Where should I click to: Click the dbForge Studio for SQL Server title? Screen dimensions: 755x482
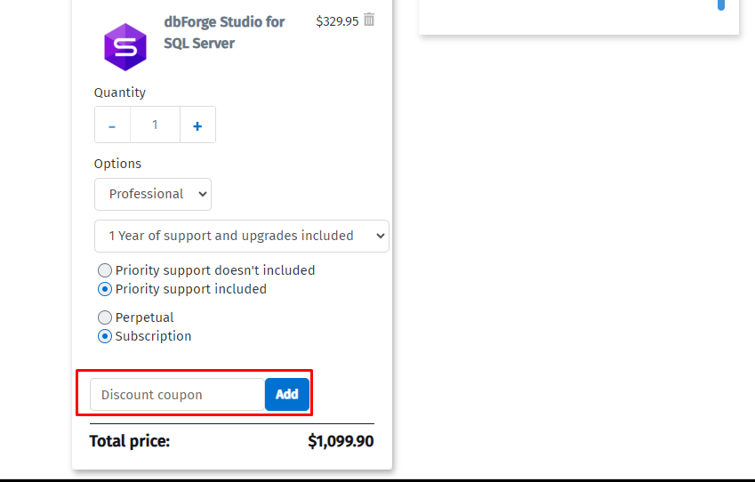point(224,32)
